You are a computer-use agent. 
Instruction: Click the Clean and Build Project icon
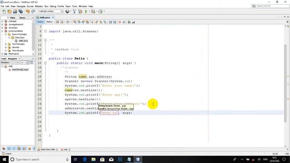pos(80,11)
